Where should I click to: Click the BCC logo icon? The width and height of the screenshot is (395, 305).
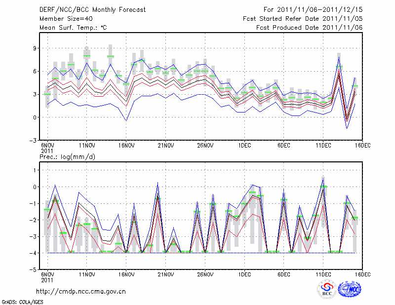click(x=326, y=289)
